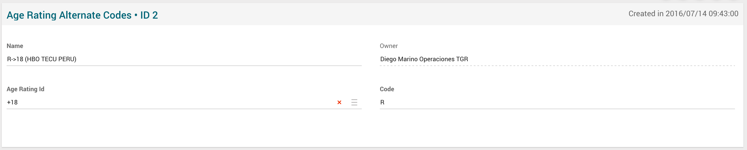
Task: Place cursor on the "R" code value
Action: pyautogui.click(x=382, y=102)
